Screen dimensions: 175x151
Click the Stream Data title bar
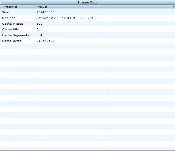88,2
